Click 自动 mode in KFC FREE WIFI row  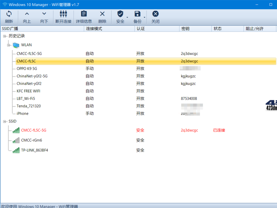(x=90, y=91)
